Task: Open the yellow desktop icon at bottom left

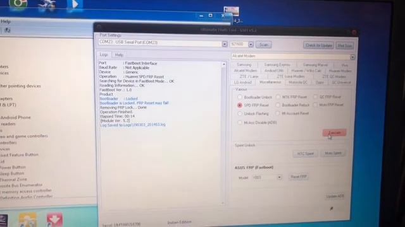Action: 28,220
